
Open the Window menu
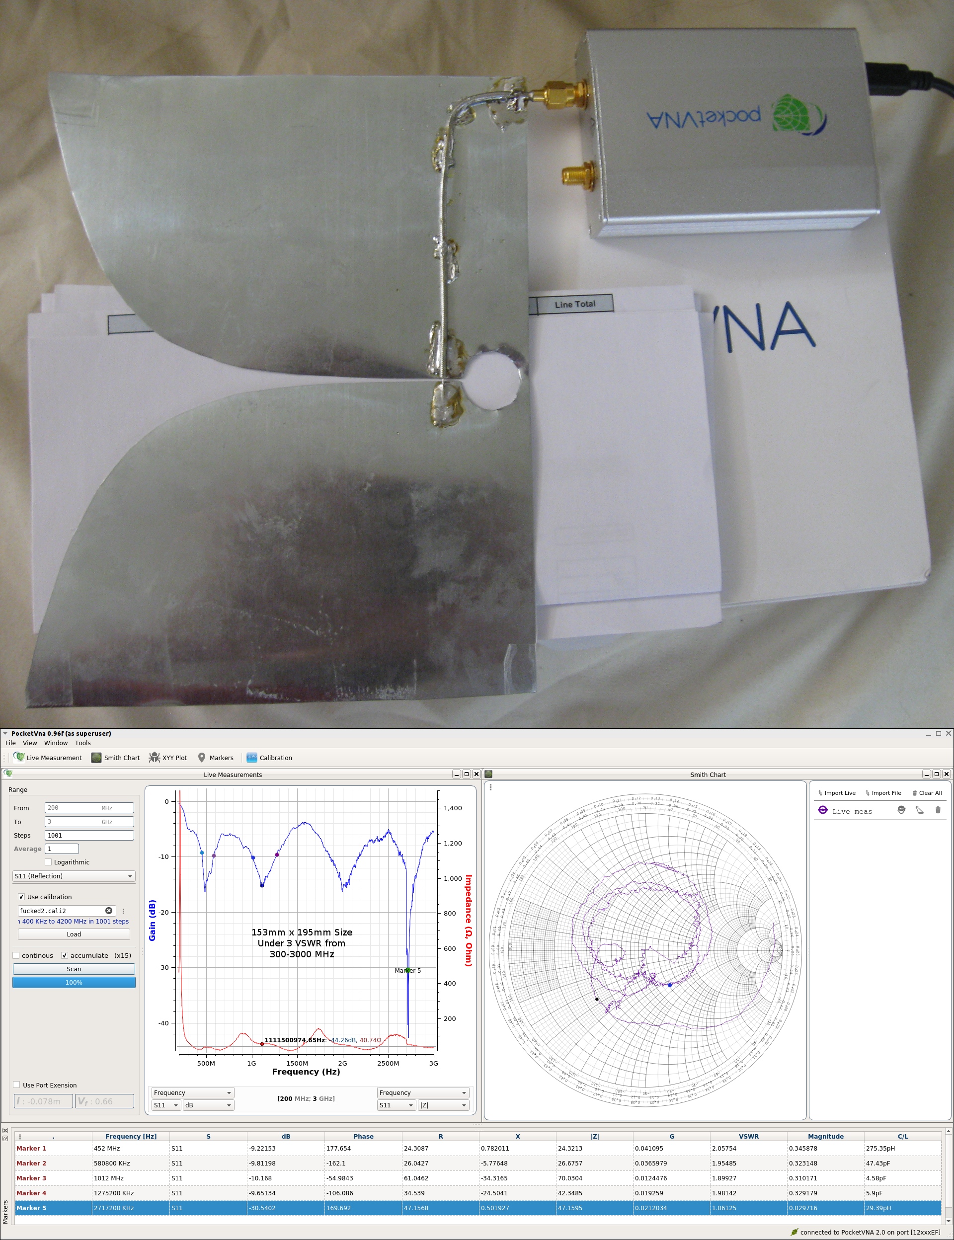[x=56, y=743]
